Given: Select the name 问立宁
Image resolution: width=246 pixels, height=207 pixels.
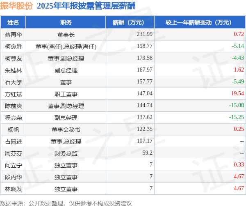Looking at the screenshot, I should pos(14,165).
